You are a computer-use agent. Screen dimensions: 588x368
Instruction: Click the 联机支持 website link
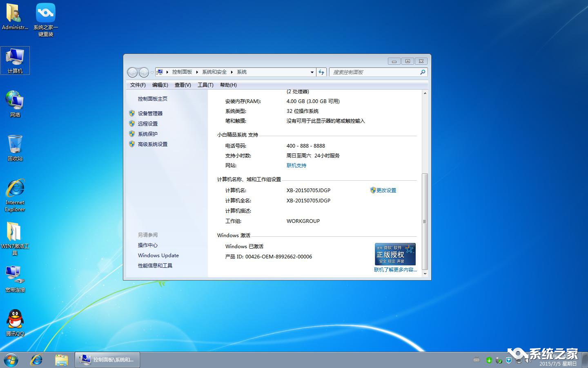coord(296,165)
